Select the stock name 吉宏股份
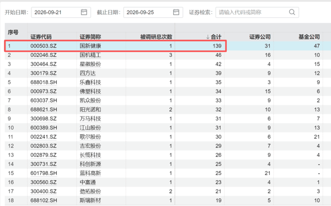This screenshot has width=331, height=206. tap(90, 146)
